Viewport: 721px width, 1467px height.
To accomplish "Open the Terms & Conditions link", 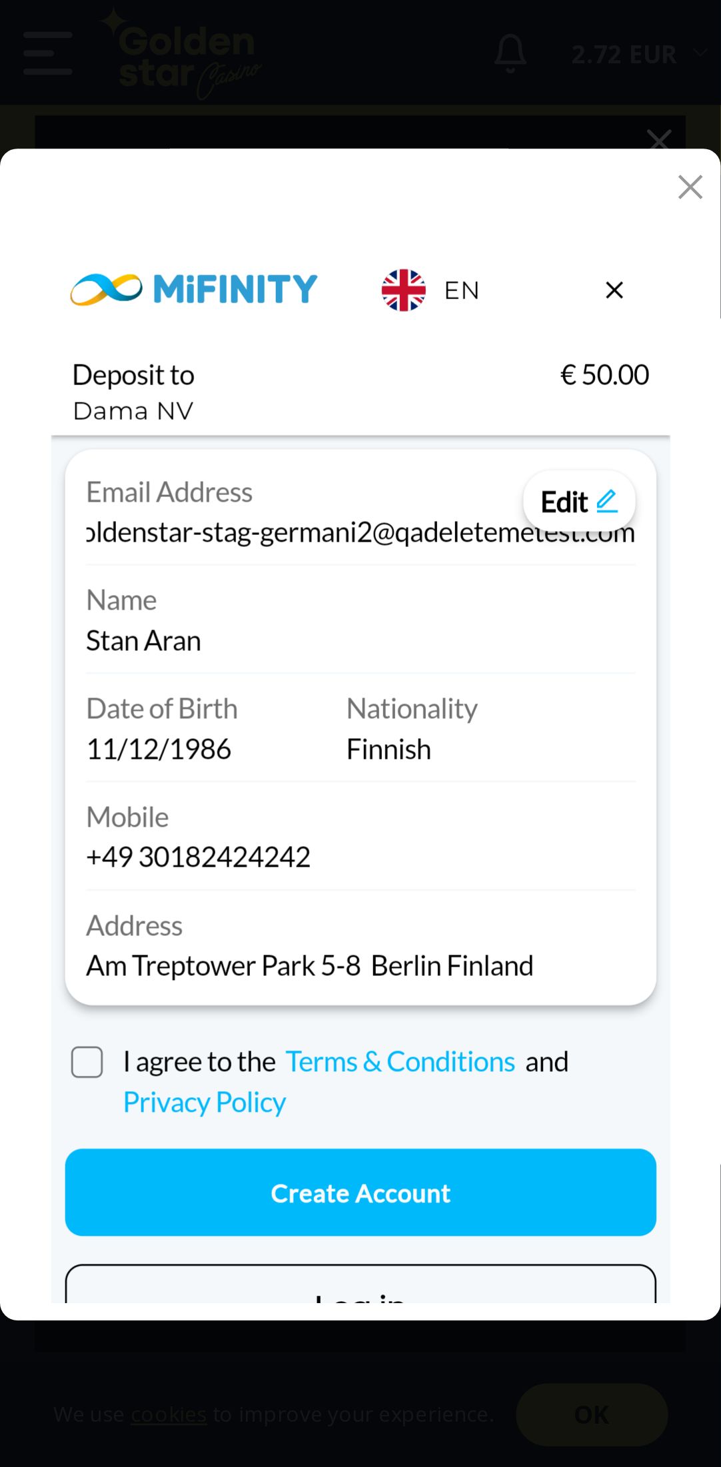I will (x=400, y=1062).
